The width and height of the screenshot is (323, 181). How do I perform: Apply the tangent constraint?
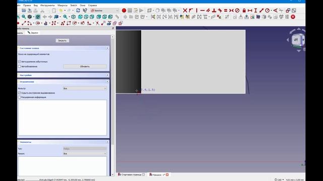coord(220,10)
